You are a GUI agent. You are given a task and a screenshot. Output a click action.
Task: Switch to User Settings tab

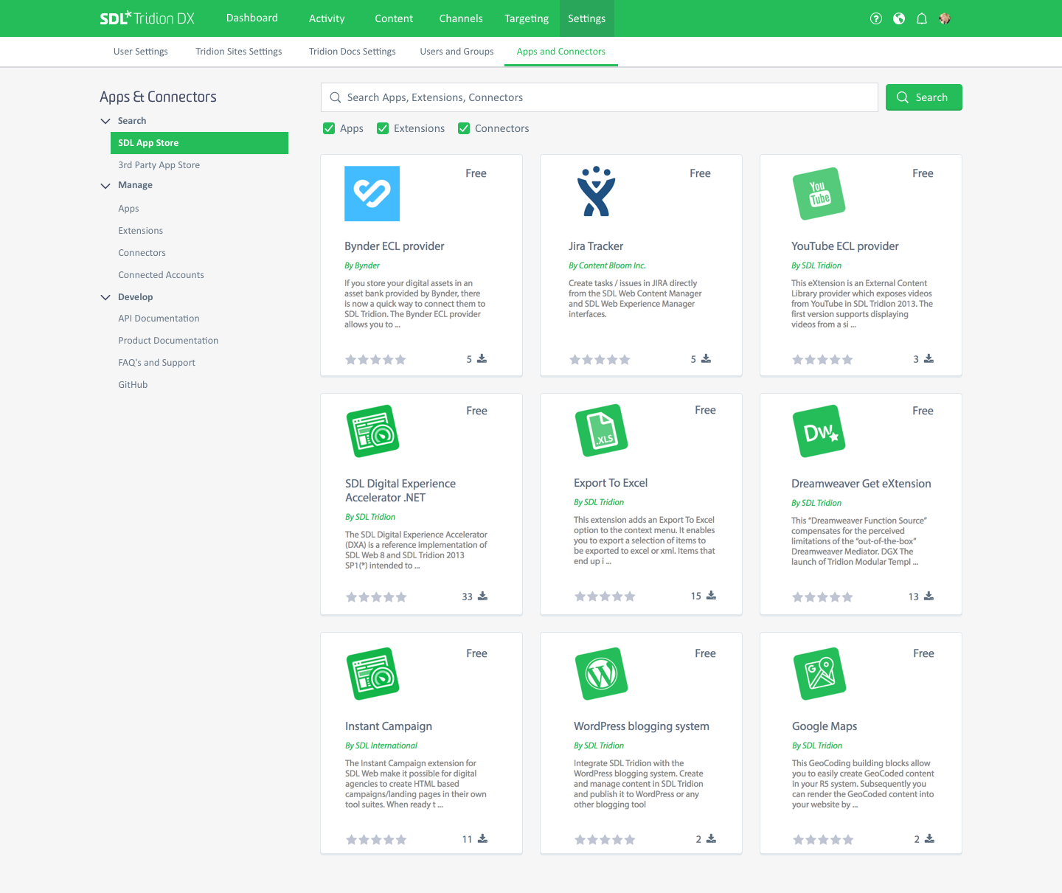(141, 52)
